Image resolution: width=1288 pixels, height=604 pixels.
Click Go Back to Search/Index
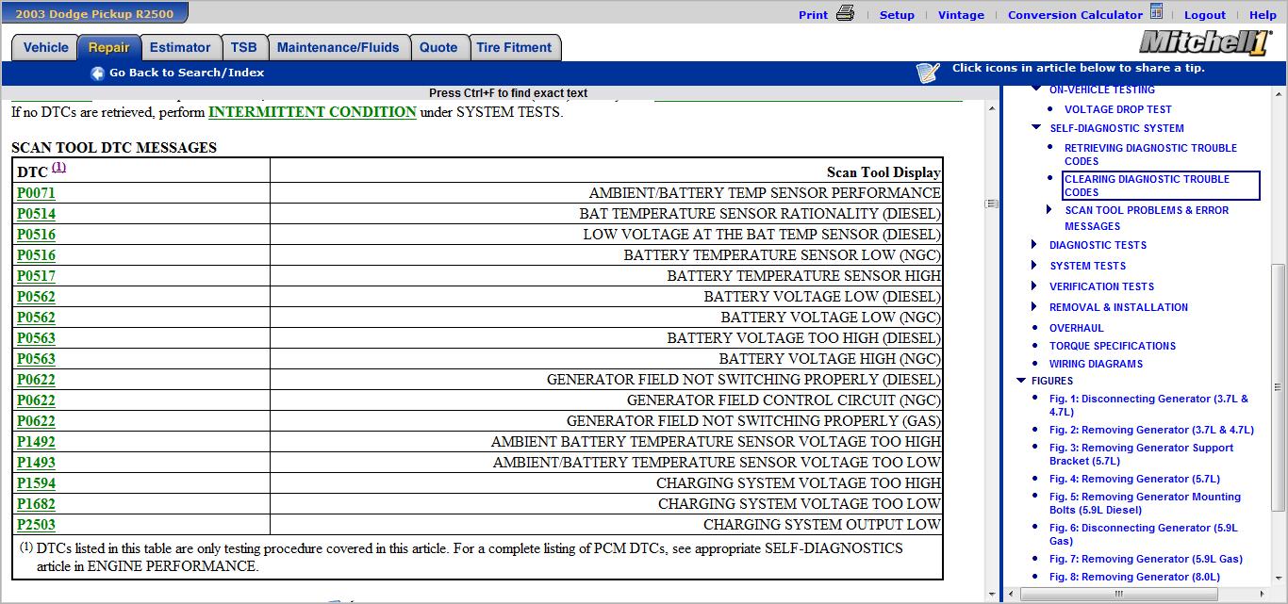pos(187,73)
